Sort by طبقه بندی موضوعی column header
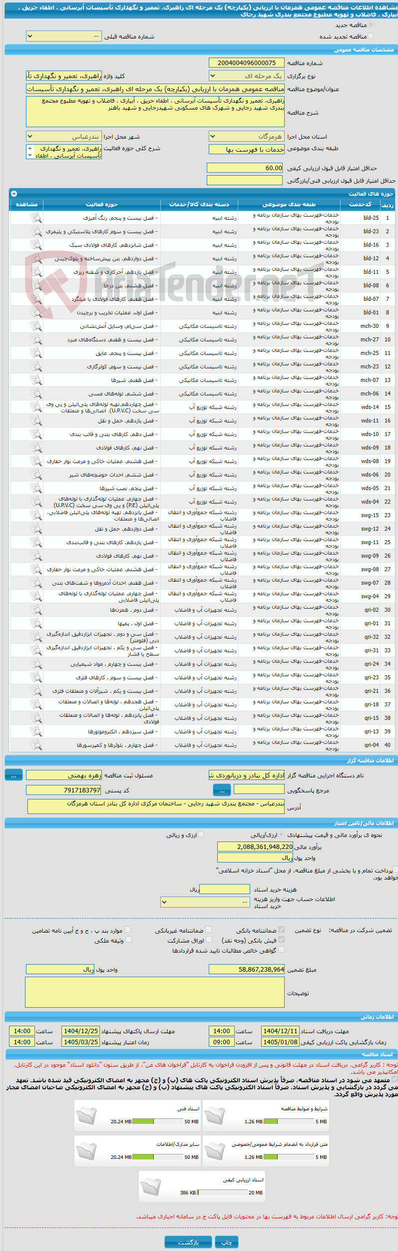 coord(289,204)
